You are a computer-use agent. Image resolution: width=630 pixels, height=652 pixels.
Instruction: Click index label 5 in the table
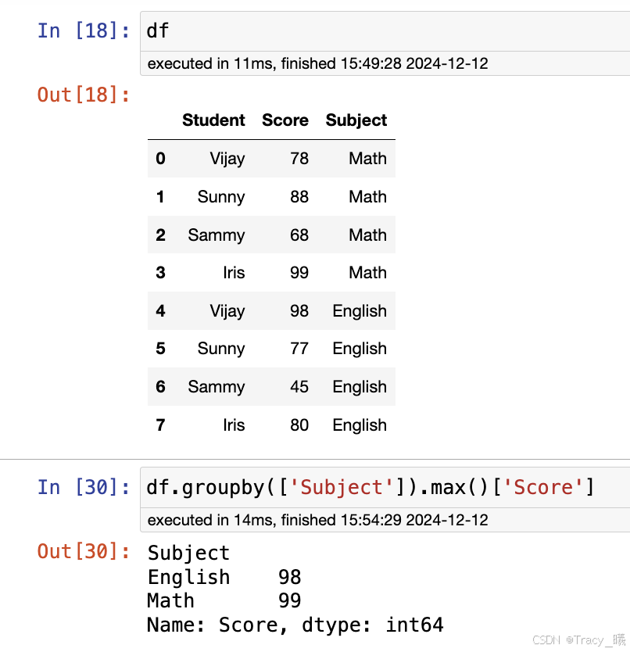(x=160, y=349)
